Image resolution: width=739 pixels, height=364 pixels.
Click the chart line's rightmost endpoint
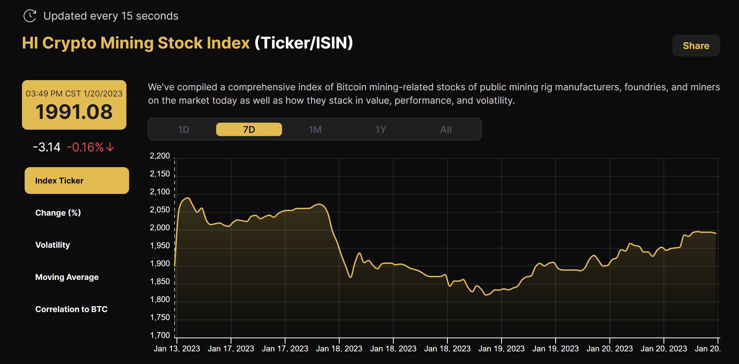click(x=716, y=233)
